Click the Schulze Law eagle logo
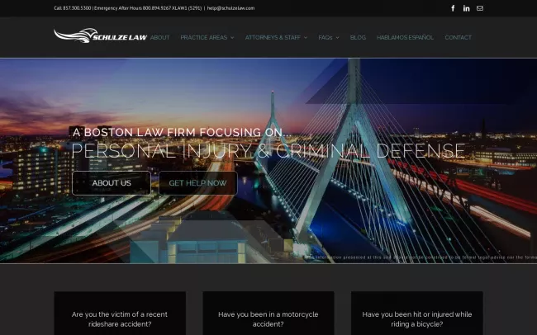The image size is (537, 335). [x=100, y=36]
